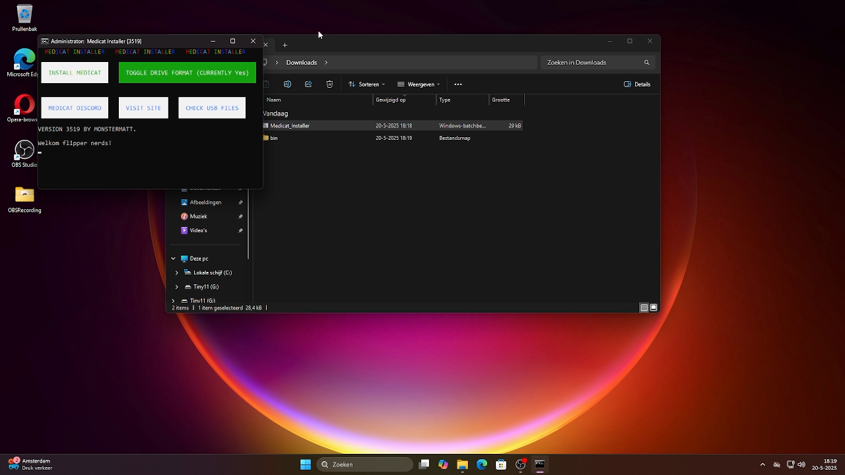Open the Windows Start menu
Screen dimensions: 845x475
click(x=306, y=464)
